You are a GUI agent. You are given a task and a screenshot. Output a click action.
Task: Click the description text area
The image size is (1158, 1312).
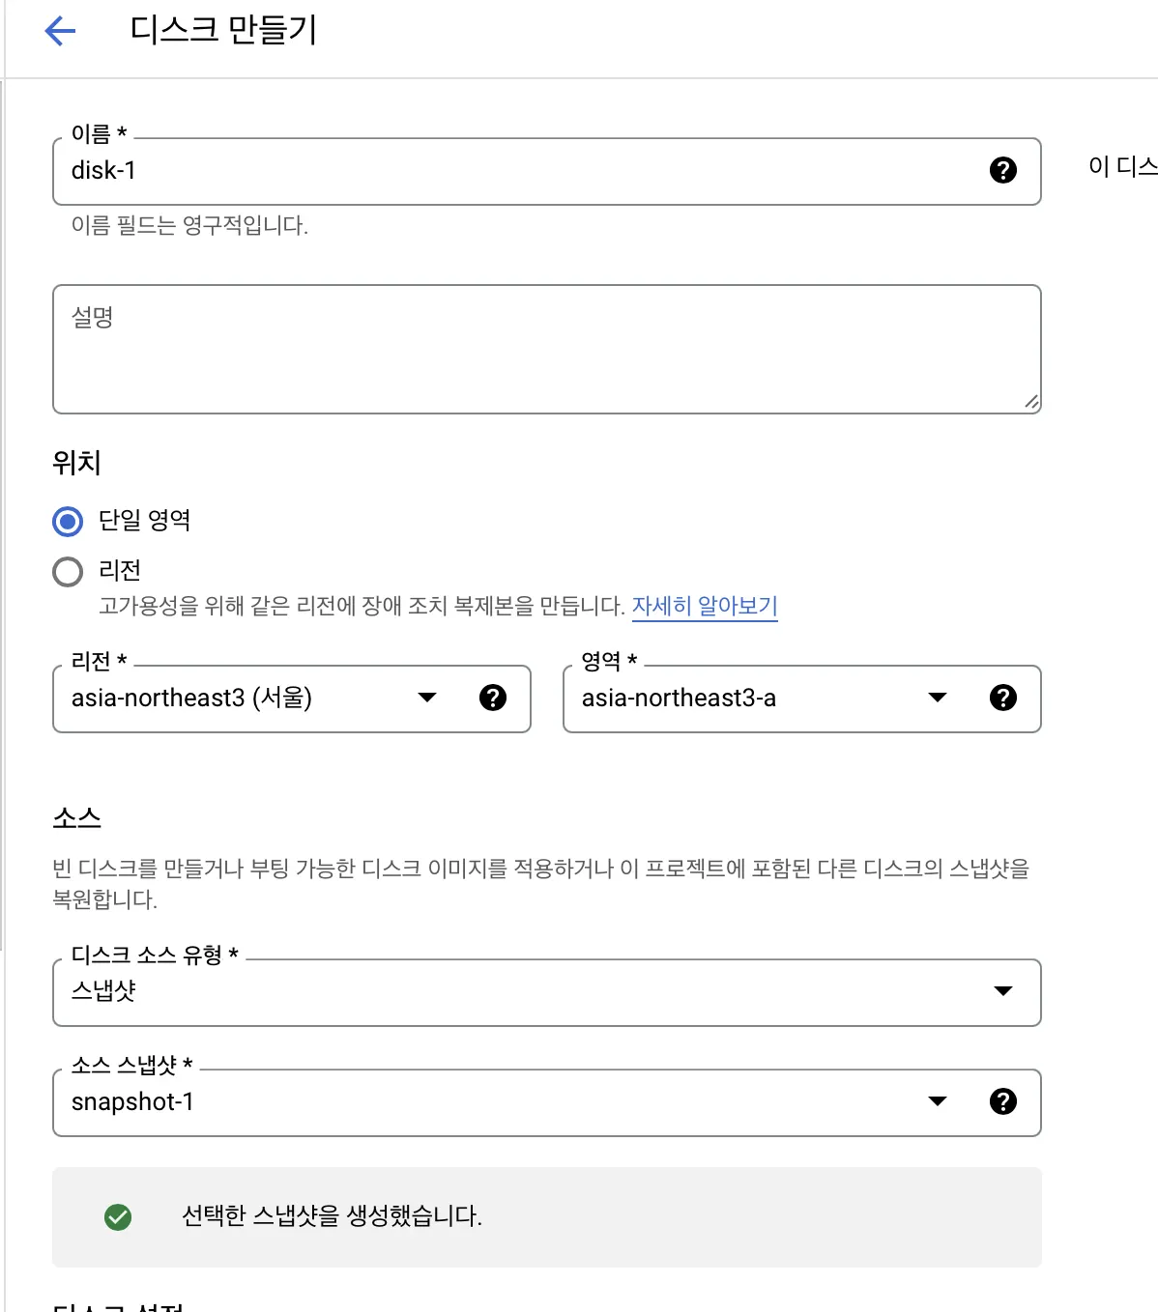click(546, 349)
